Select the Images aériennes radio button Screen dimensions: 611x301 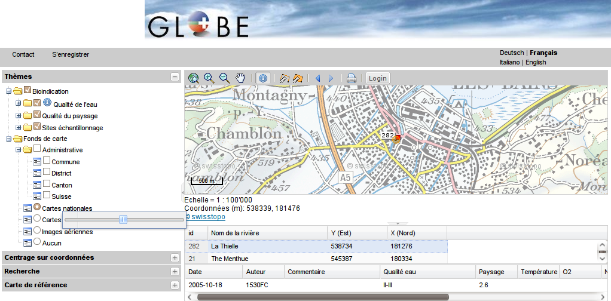37,230
